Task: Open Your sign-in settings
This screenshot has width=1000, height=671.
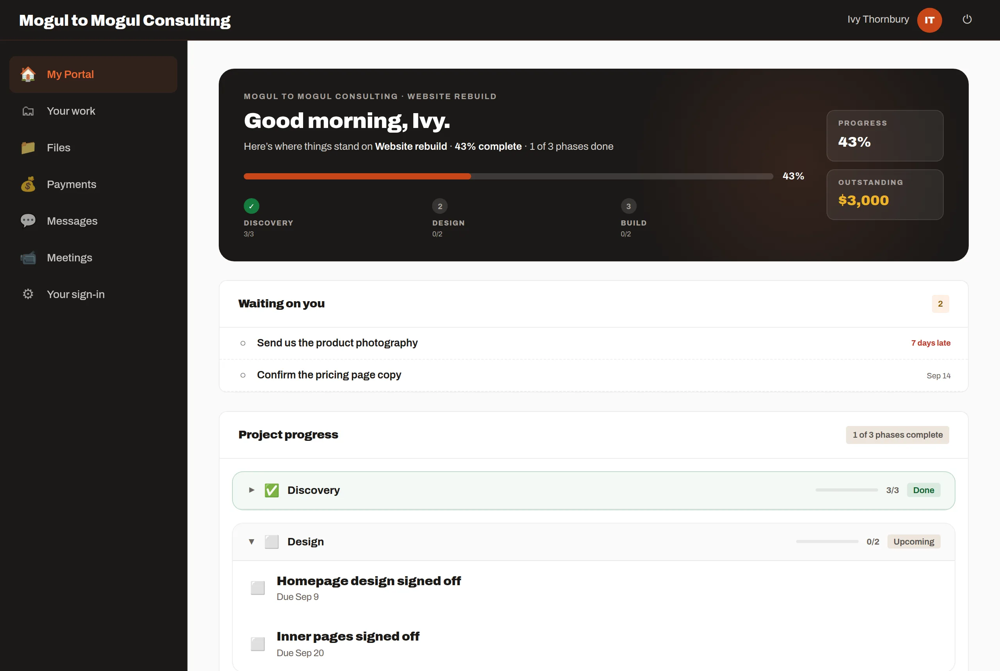Action: (x=93, y=294)
